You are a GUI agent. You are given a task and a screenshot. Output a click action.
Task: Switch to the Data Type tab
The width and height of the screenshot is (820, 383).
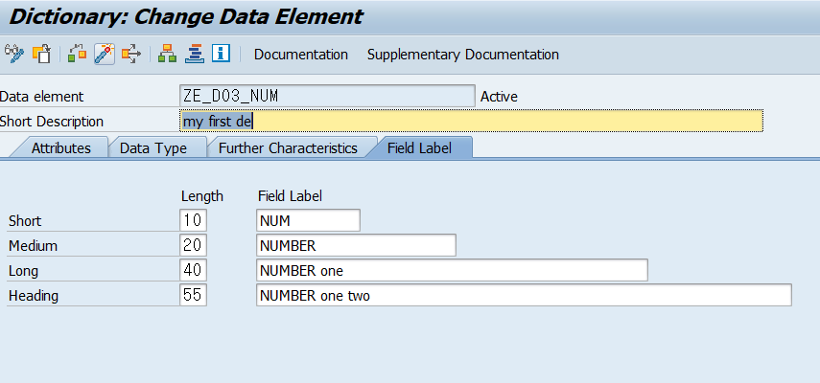point(153,147)
